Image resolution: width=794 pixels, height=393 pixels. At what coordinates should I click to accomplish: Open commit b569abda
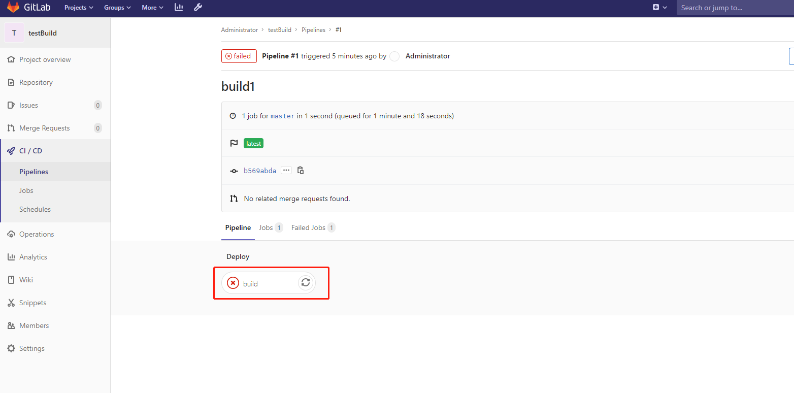tap(260, 170)
